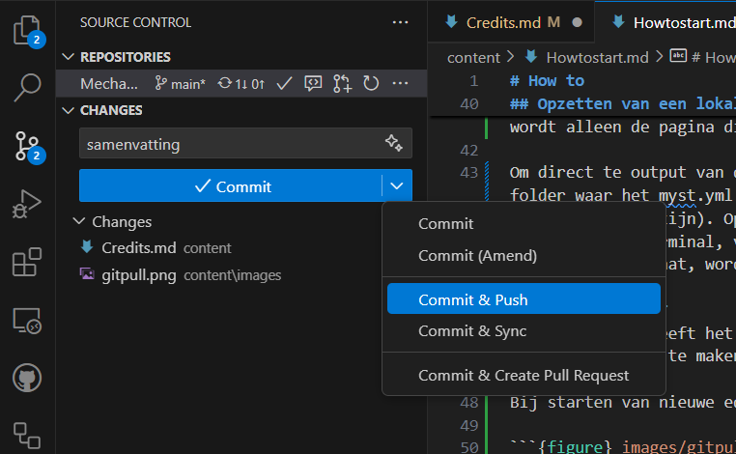Click the blue Commit button
This screenshot has height=454, width=736.
pos(231,185)
